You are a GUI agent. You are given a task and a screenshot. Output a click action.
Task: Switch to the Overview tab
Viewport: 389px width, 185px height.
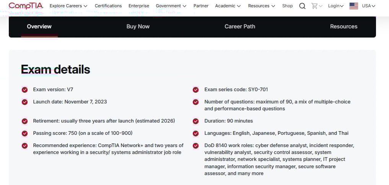39,26
